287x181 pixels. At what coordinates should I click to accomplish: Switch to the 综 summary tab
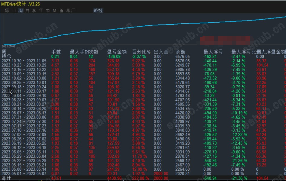(7, 10)
